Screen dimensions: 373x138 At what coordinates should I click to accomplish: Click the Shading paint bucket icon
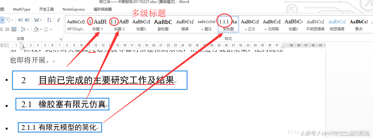36,29
